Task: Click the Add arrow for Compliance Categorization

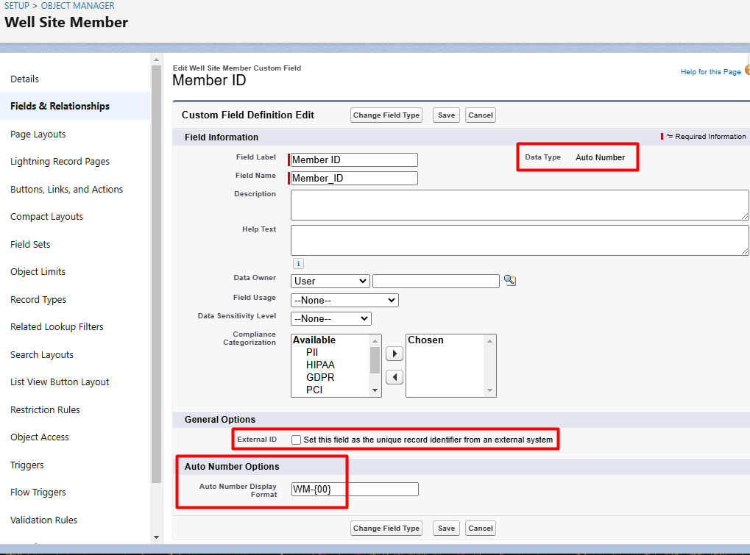Action: pos(395,354)
